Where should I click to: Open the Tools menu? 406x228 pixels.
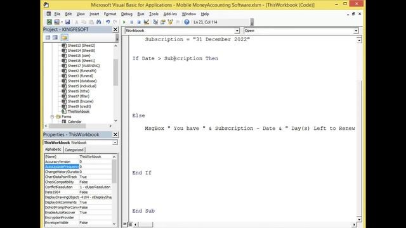[x=154, y=14]
